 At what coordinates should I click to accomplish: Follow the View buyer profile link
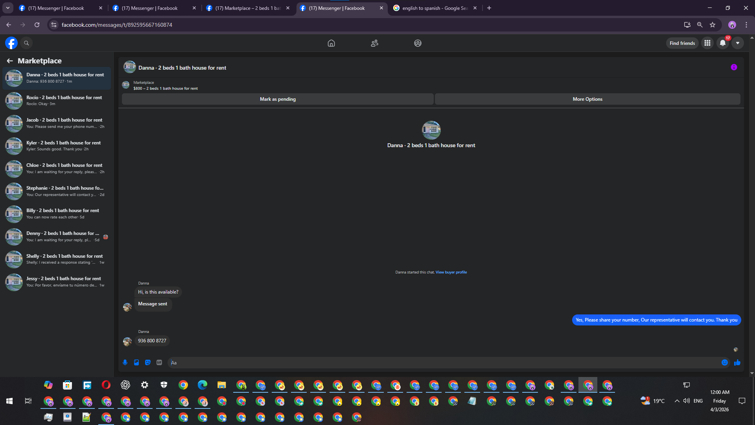point(451,272)
